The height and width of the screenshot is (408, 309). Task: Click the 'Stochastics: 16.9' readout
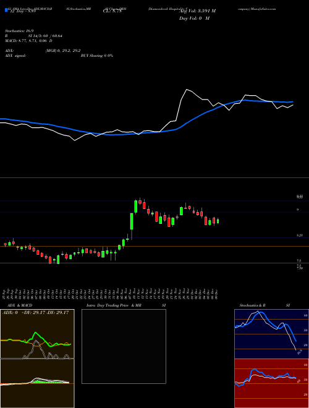[19, 31]
